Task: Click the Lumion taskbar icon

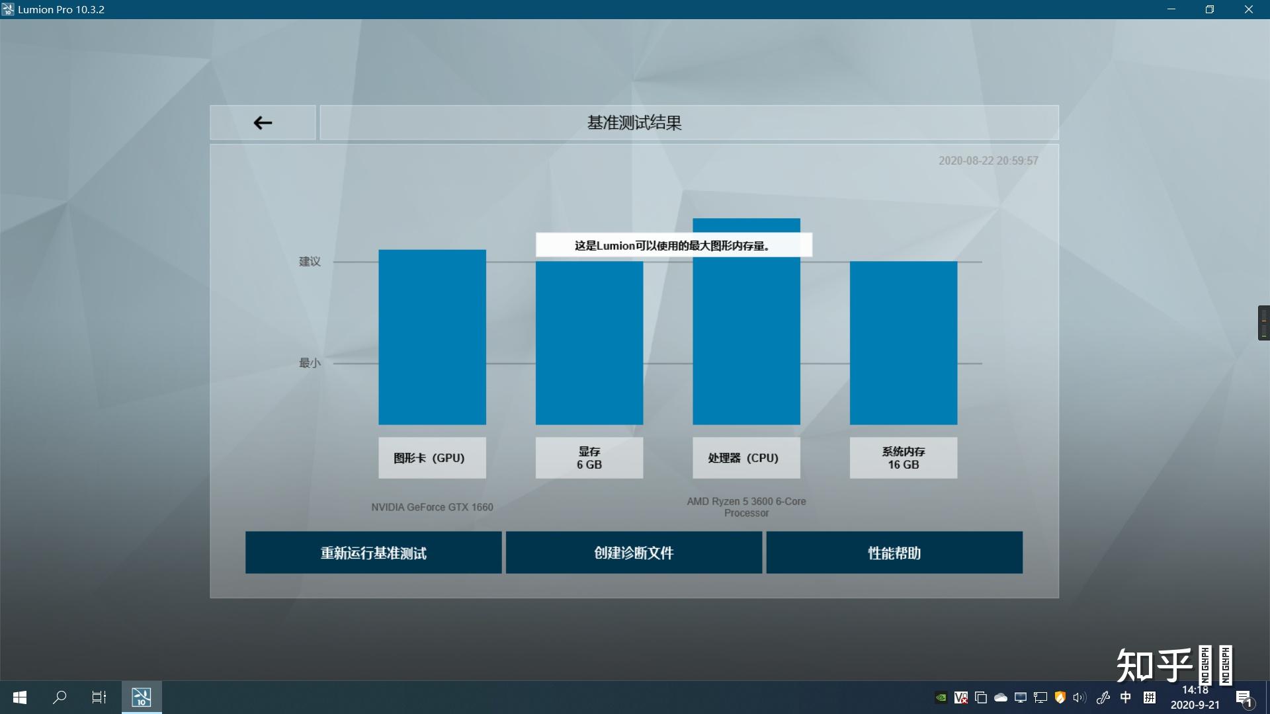Action: pos(142,697)
